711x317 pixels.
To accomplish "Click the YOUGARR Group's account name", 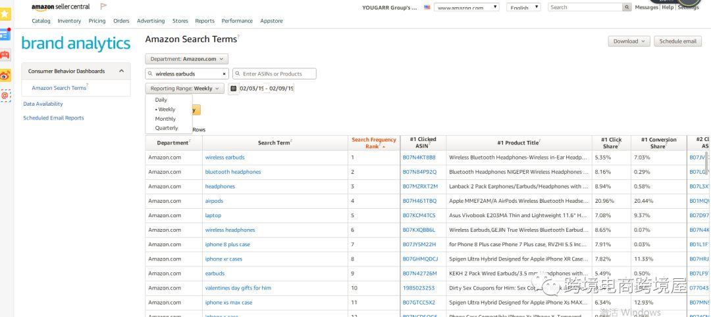I will pyautogui.click(x=389, y=7).
